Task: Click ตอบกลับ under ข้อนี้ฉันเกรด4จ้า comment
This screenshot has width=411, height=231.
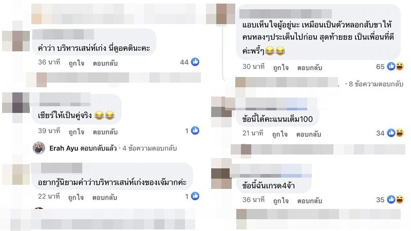Action: pos(310,201)
